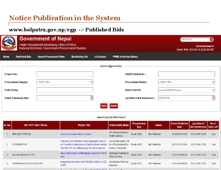Click the Government of Nepal emblem logo
This screenshot has width=221, height=170.
pos(9,43)
